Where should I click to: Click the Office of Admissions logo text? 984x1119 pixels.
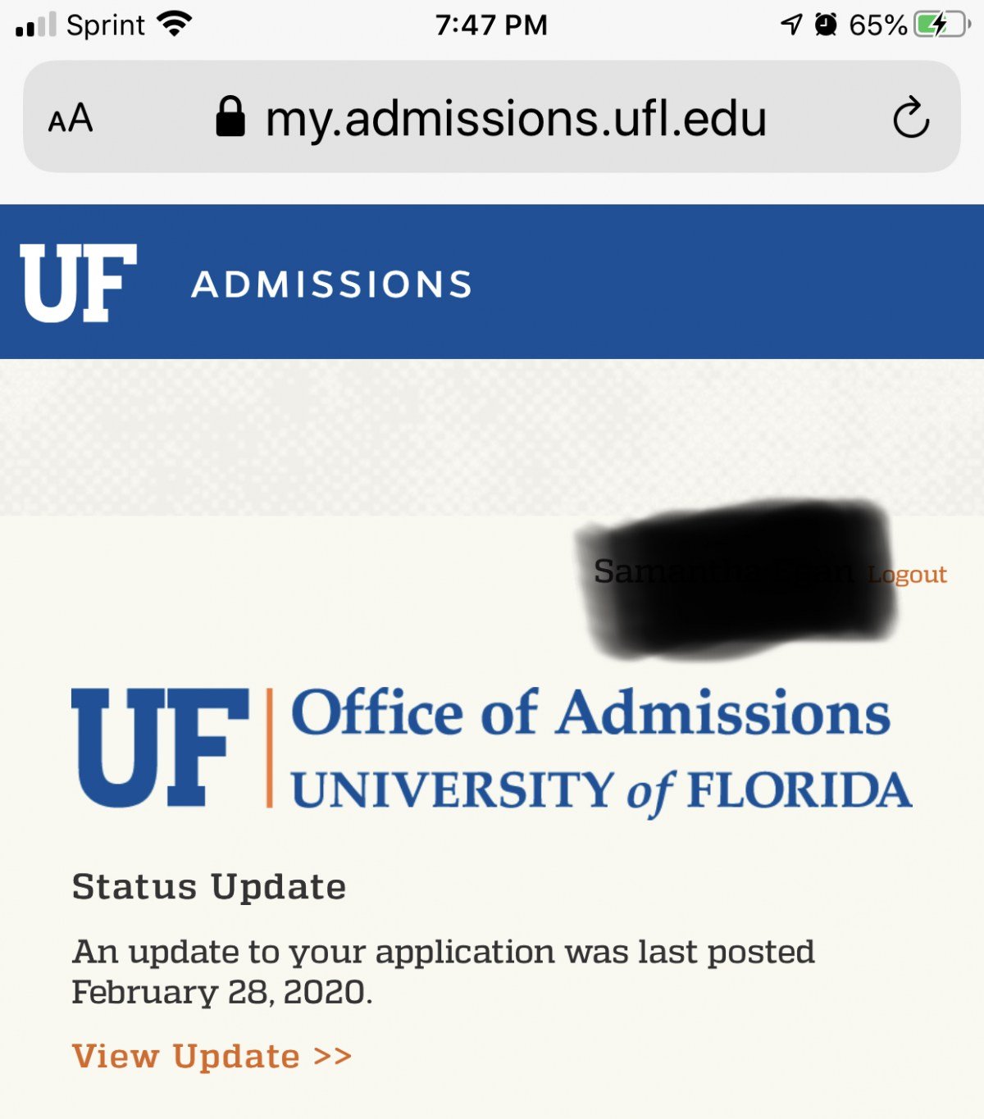(x=590, y=713)
